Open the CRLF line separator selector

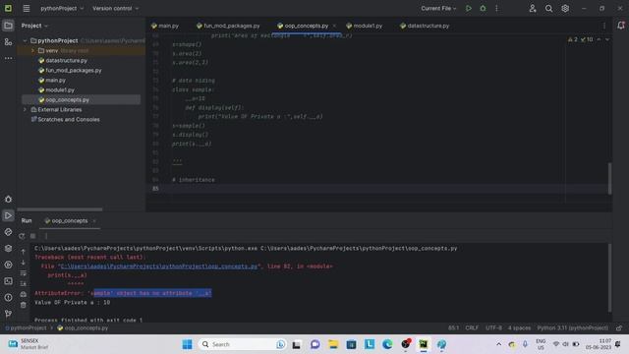pos(472,327)
